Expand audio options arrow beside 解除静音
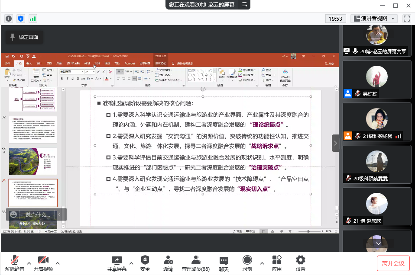The height and width of the screenshot is (275, 415). click(29, 262)
